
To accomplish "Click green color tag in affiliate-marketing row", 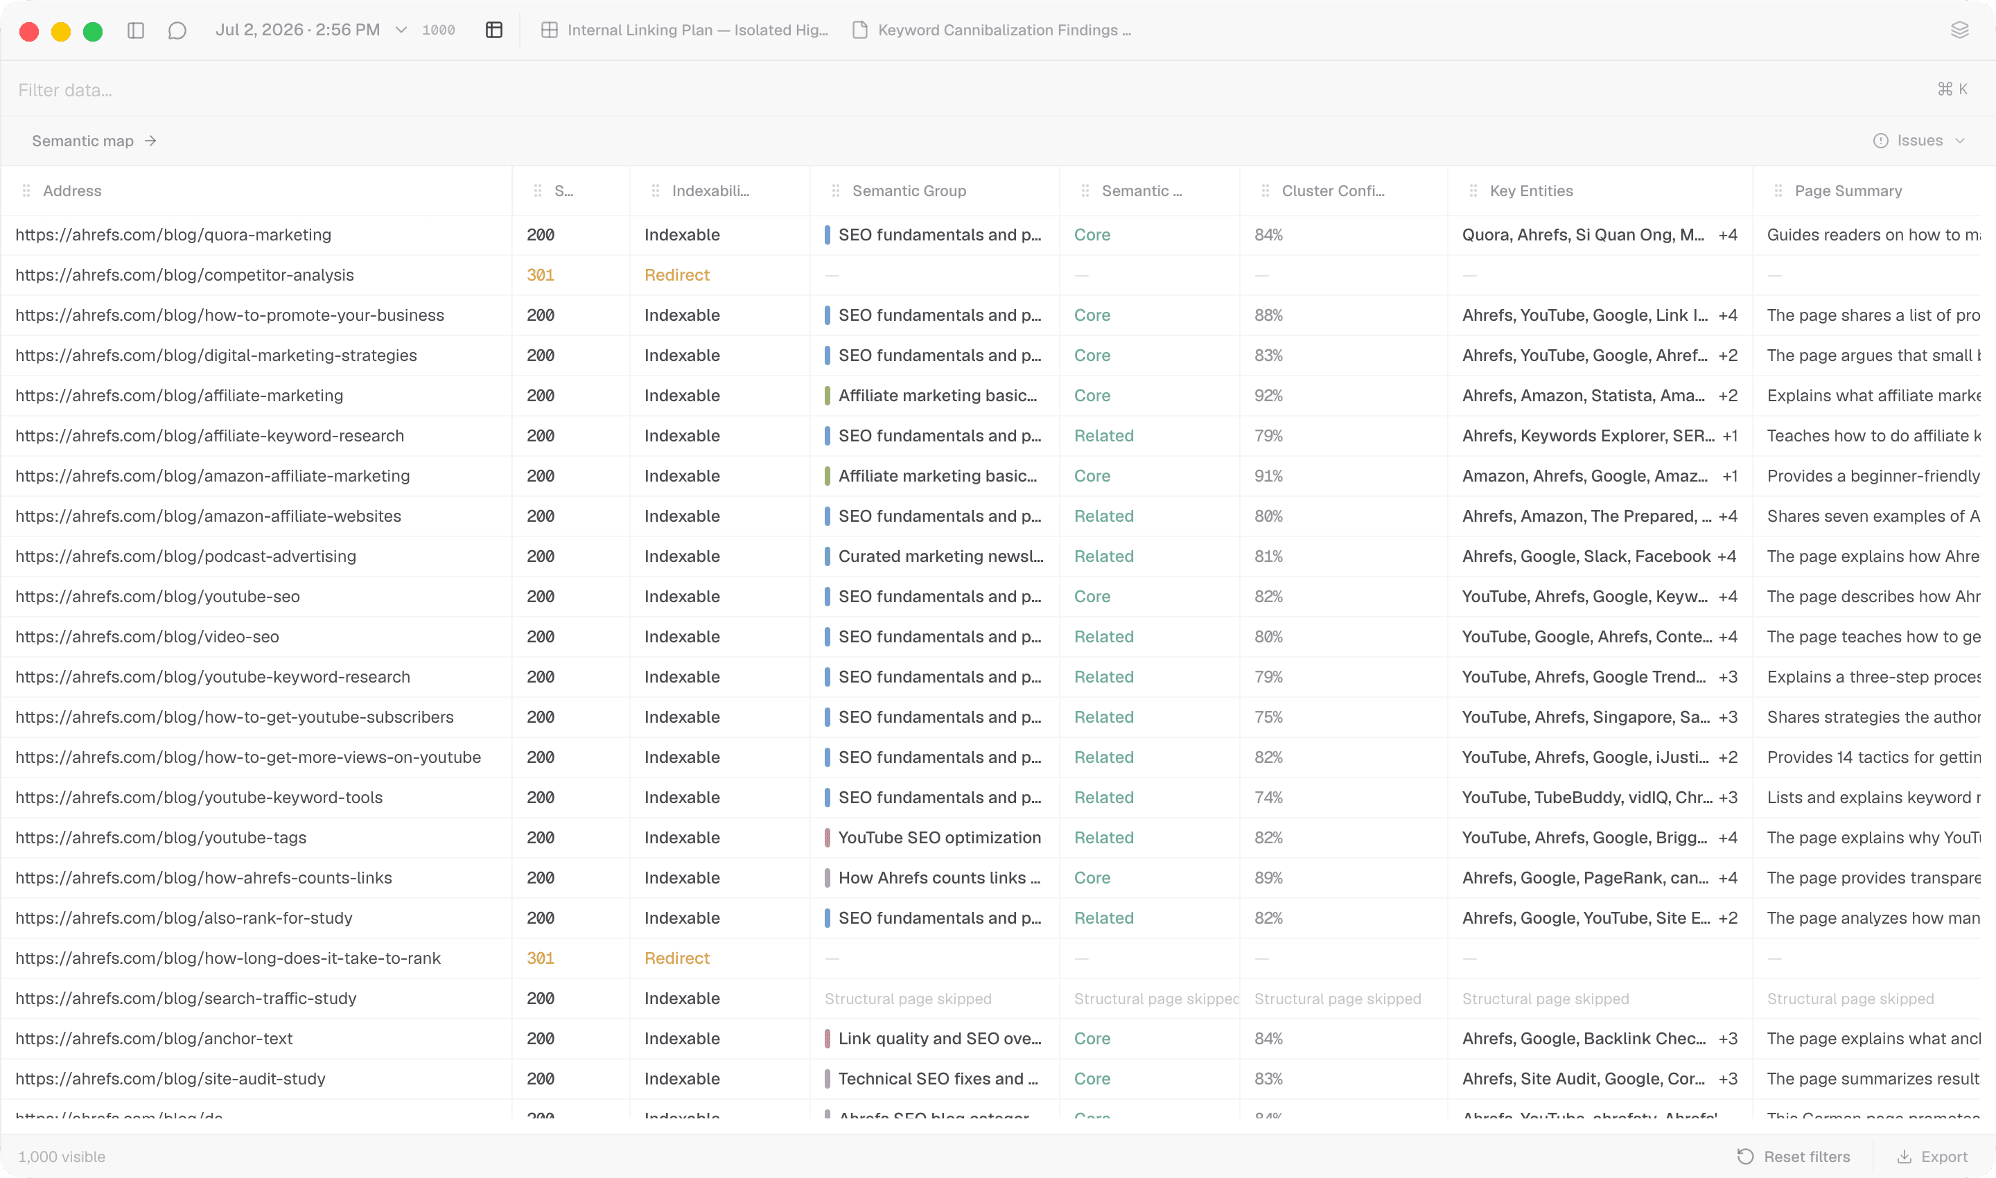I will [x=827, y=395].
